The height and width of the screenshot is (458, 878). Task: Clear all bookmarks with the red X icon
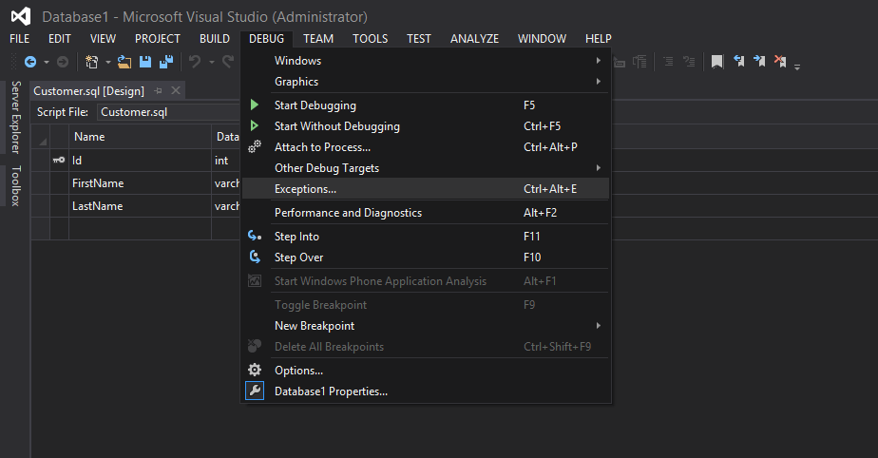coord(780,61)
